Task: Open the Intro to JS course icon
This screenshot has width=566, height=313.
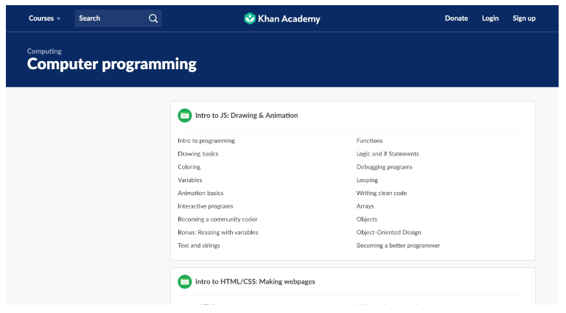Action: coord(185,116)
